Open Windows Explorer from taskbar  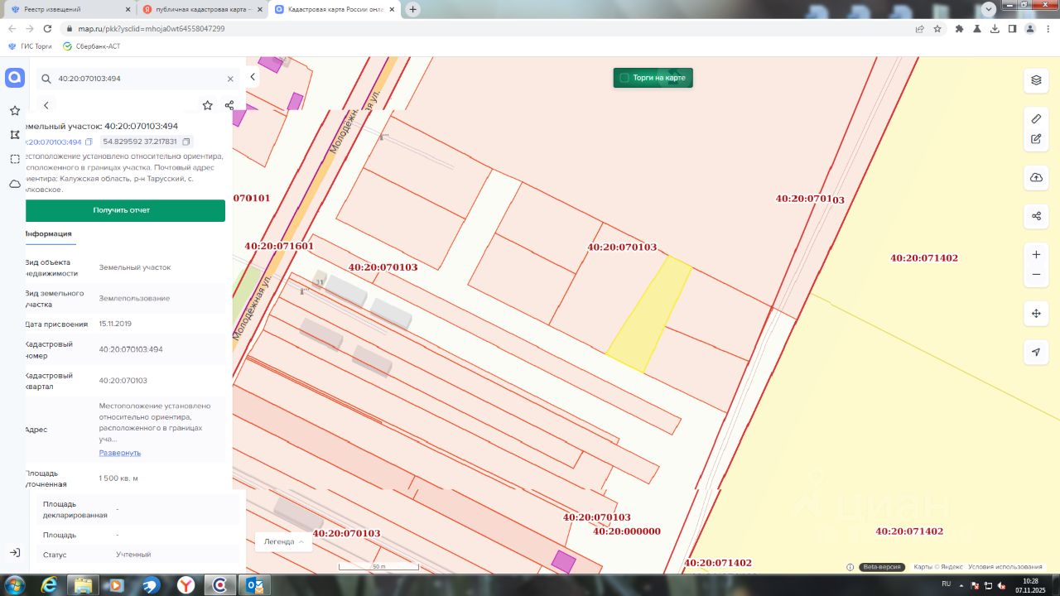(84, 584)
